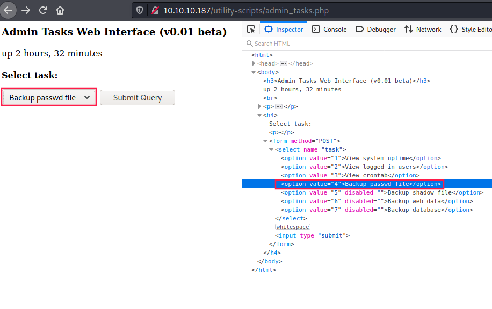The height and width of the screenshot is (309, 492).
Task: Click the browser back arrow
Action: (8, 10)
